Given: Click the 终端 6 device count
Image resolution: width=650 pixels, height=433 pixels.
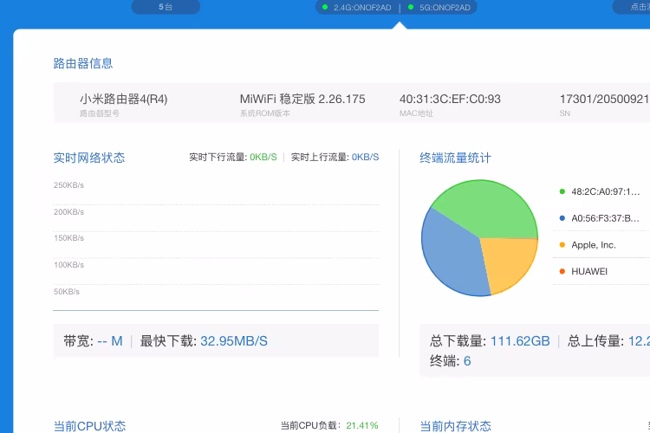Looking at the screenshot, I should (x=467, y=361).
